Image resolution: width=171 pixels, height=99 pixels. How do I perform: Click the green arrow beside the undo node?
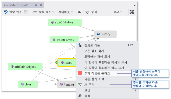pyautogui.click(x=56, y=63)
